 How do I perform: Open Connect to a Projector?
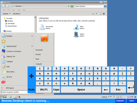pyautogui.click(x=14, y=51)
